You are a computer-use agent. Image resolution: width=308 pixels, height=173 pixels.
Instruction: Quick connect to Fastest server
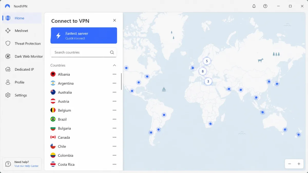[84, 36]
